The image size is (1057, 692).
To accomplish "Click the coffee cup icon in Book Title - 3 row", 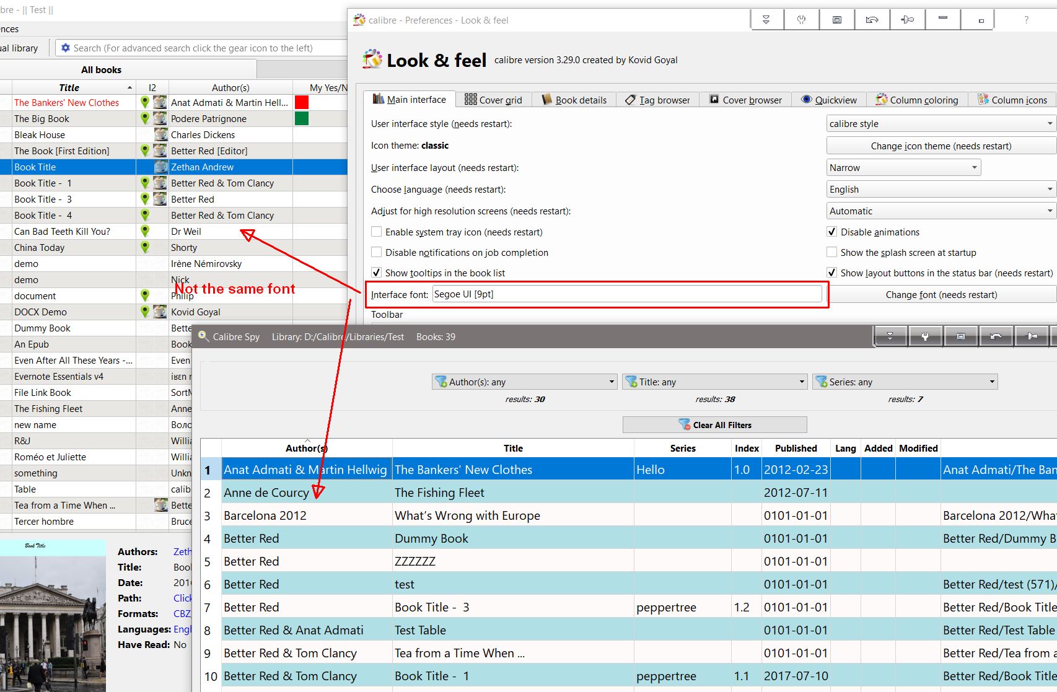I will [160, 199].
